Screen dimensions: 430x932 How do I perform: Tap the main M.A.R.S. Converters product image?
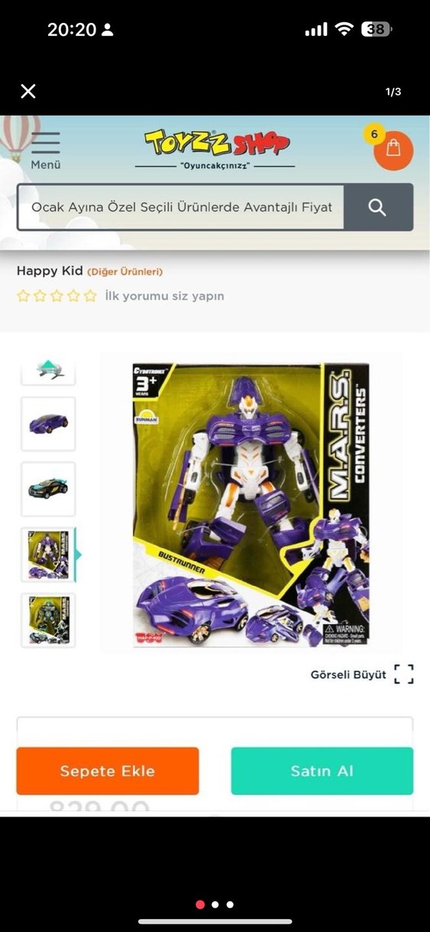pos(251,503)
